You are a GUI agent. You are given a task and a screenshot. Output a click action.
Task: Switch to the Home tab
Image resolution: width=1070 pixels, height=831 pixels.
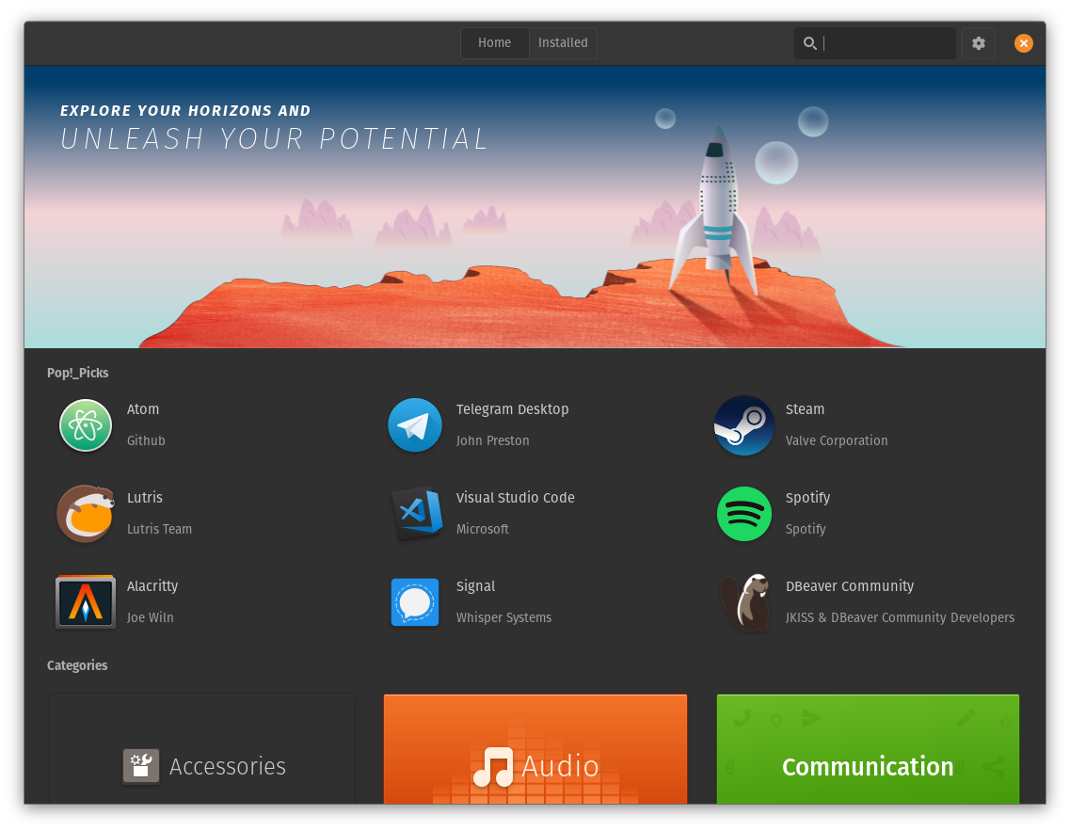(x=495, y=43)
